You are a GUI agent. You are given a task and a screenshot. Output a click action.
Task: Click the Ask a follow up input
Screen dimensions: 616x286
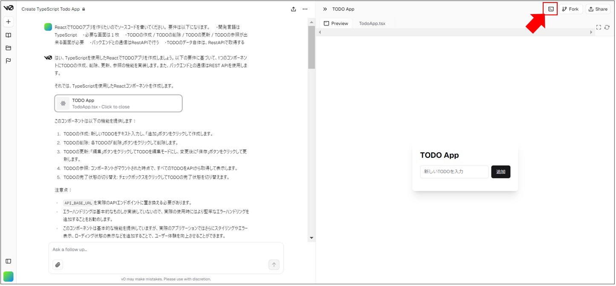pos(166,249)
